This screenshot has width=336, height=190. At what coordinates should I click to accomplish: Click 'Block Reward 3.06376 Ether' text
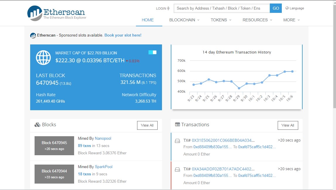102,153
